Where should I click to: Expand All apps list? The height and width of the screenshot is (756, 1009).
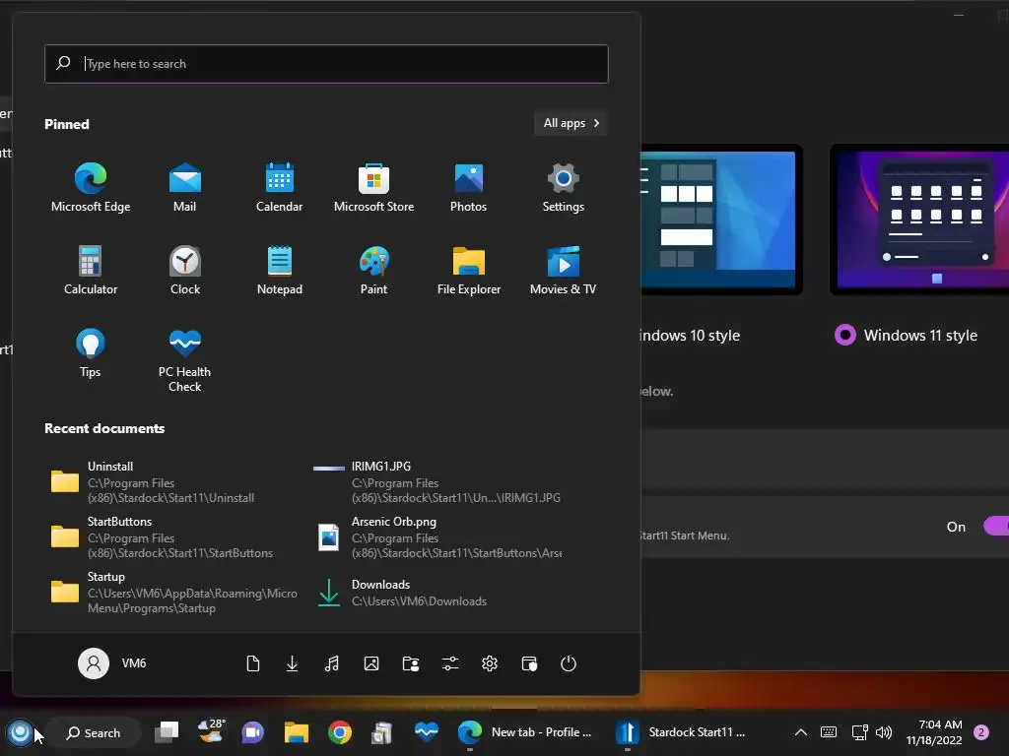tap(571, 123)
